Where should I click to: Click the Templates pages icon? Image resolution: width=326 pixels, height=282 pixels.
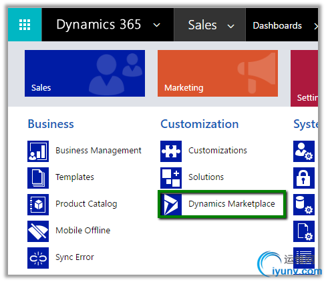pos(38,178)
